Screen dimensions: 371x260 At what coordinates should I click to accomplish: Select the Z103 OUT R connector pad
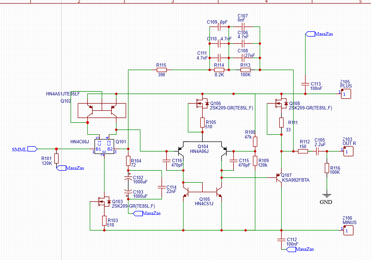tap(346, 151)
